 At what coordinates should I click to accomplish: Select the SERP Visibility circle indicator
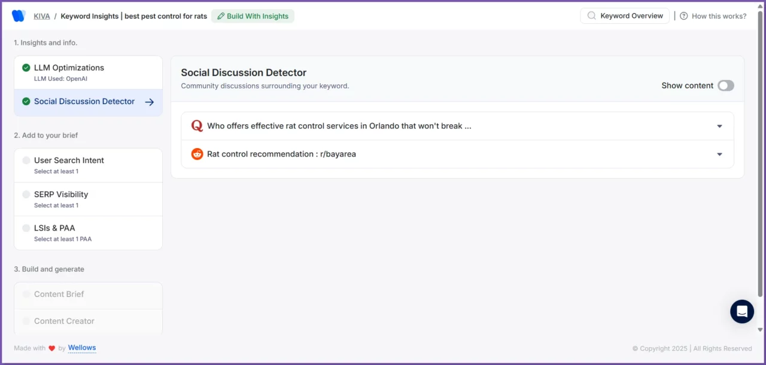coord(26,194)
